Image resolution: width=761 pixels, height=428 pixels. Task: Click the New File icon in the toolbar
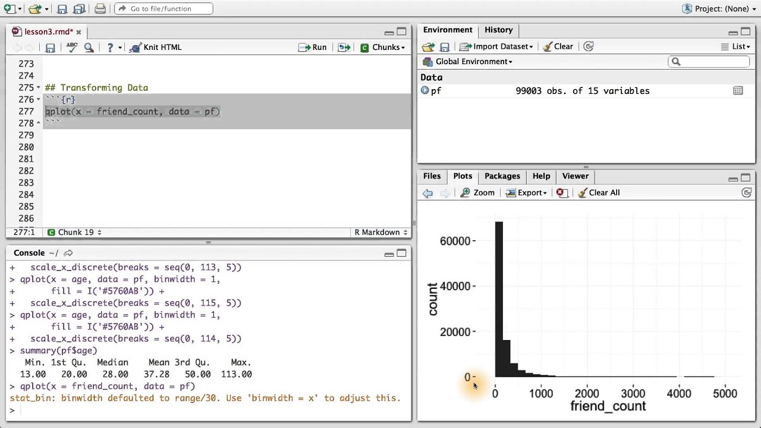coord(9,8)
